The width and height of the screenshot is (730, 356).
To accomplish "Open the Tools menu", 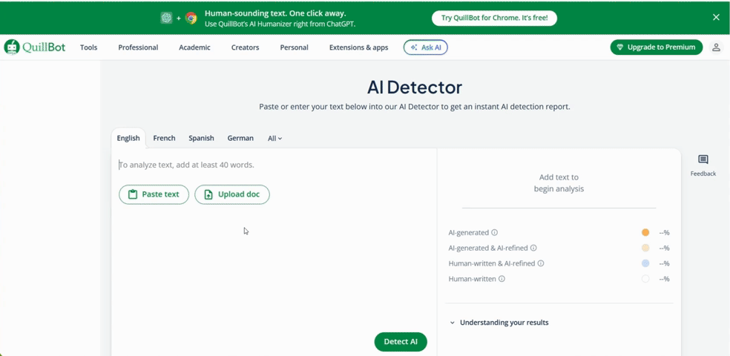I will pyautogui.click(x=88, y=47).
